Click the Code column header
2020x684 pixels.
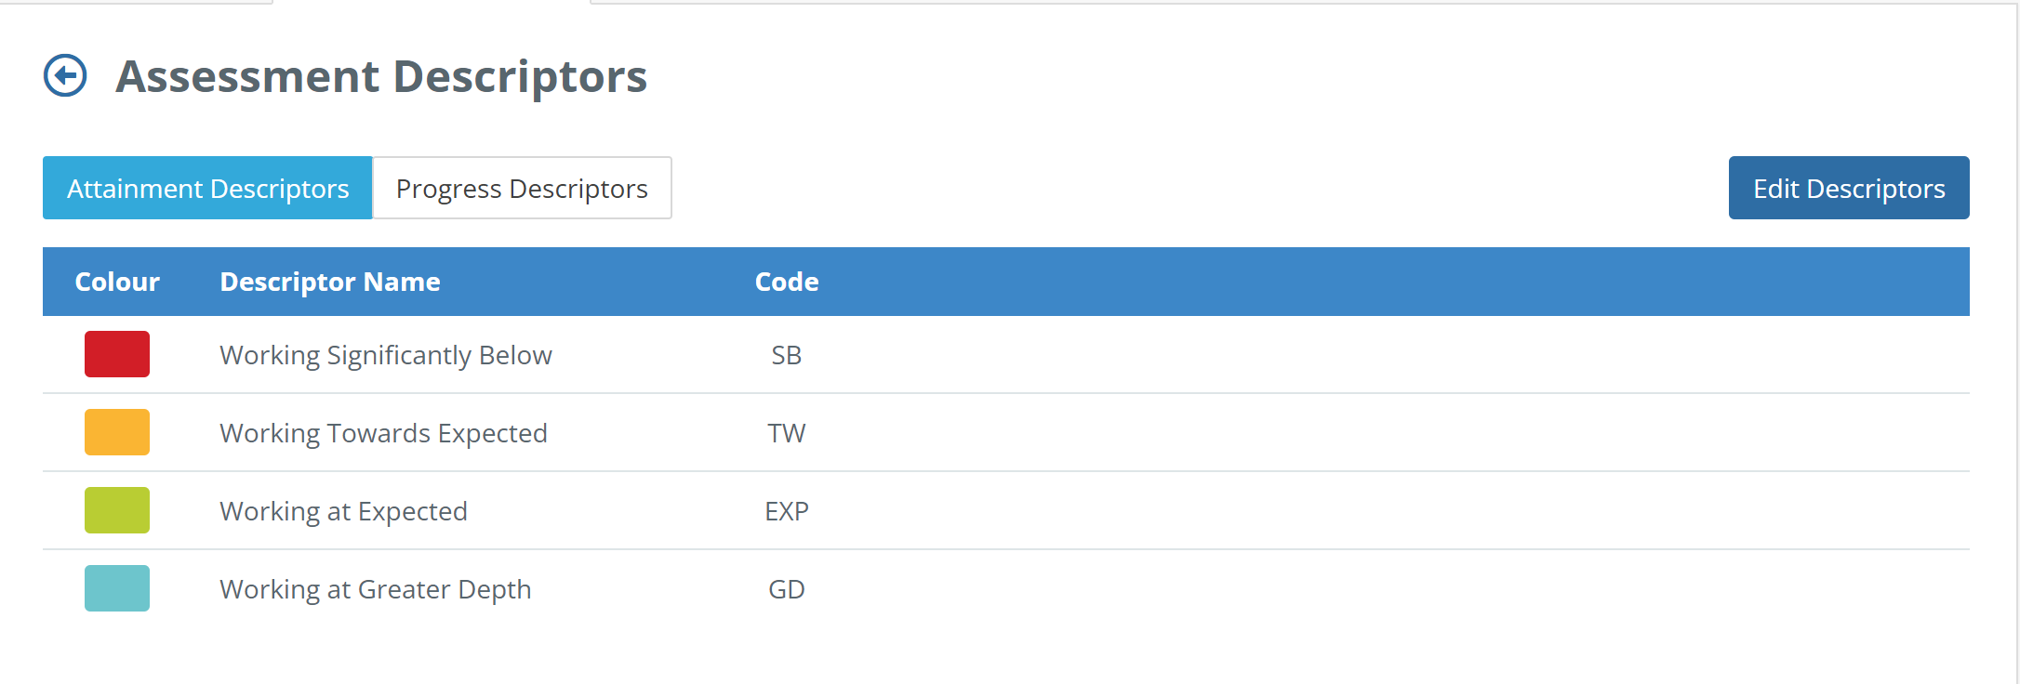tap(787, 282)
